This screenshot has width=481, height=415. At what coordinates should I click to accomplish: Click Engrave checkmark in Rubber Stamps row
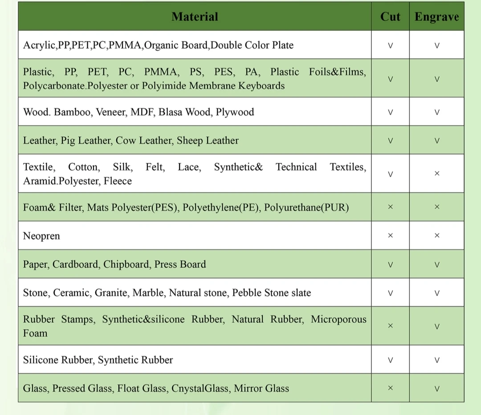pyautogui.click(x=437, y=326)
